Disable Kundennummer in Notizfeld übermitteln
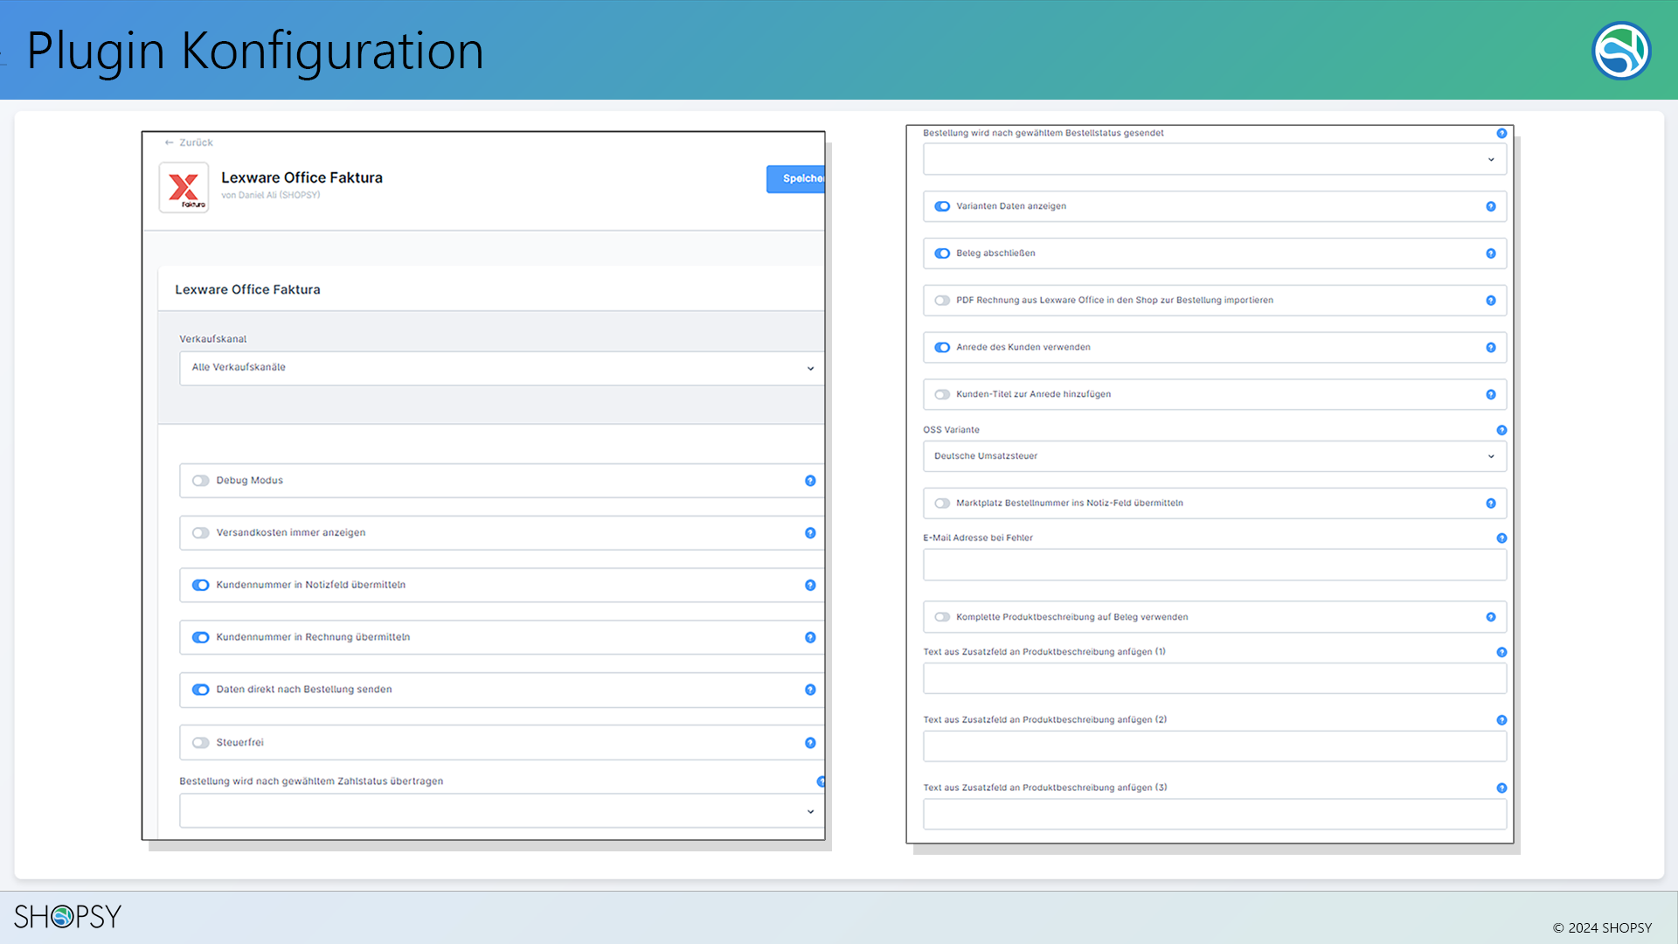1678x944 pixels. pyautogui.click(x=201, y=585)
